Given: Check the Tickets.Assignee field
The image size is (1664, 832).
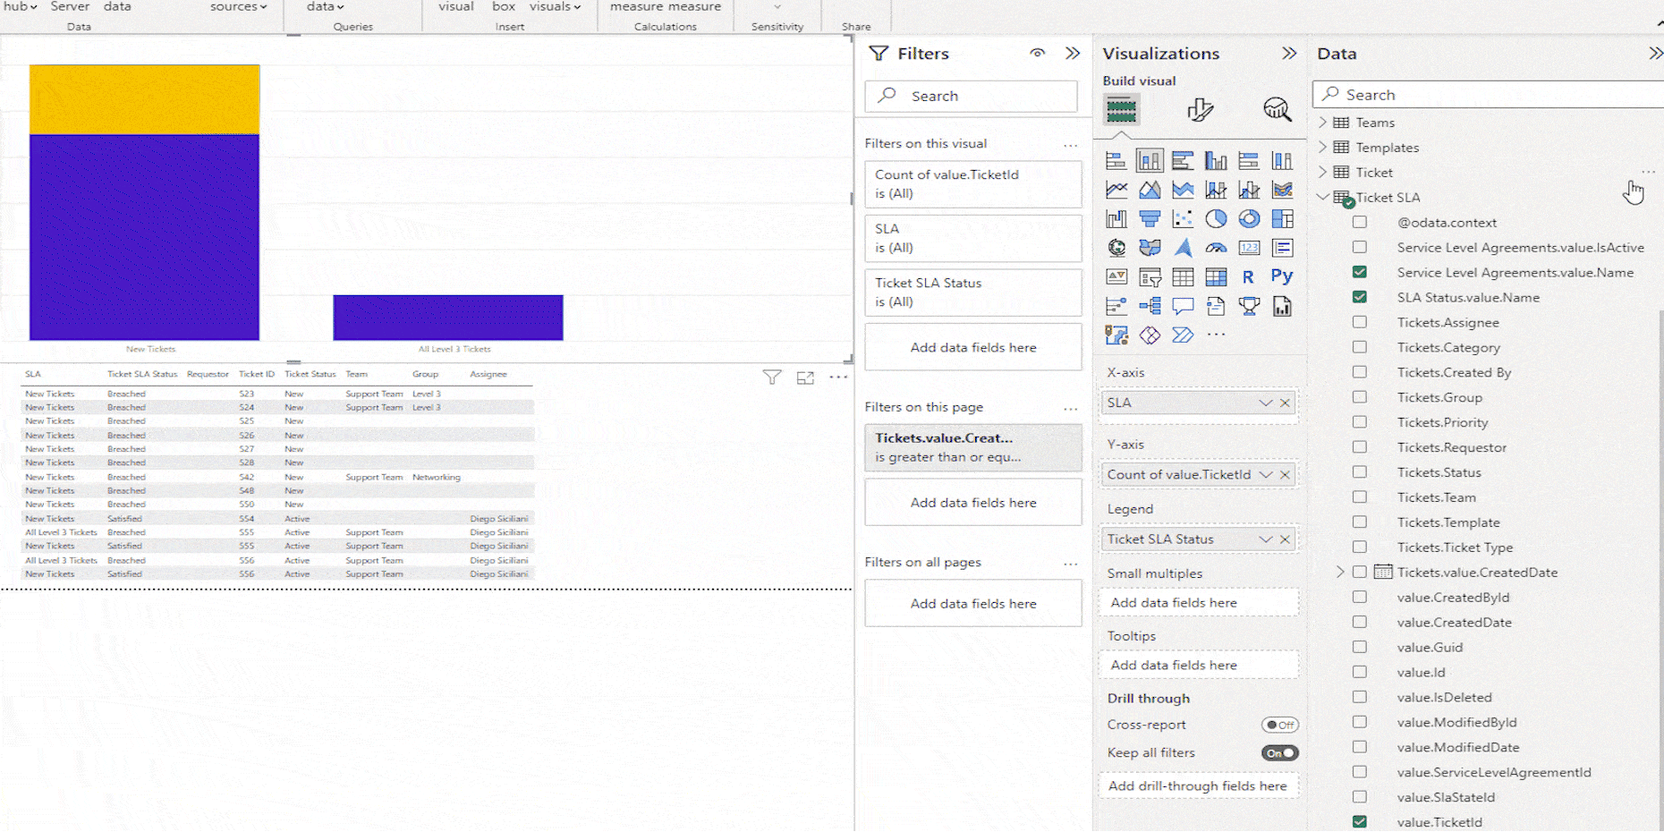Looking at the screenshot, I should (x=1360, y=322).
